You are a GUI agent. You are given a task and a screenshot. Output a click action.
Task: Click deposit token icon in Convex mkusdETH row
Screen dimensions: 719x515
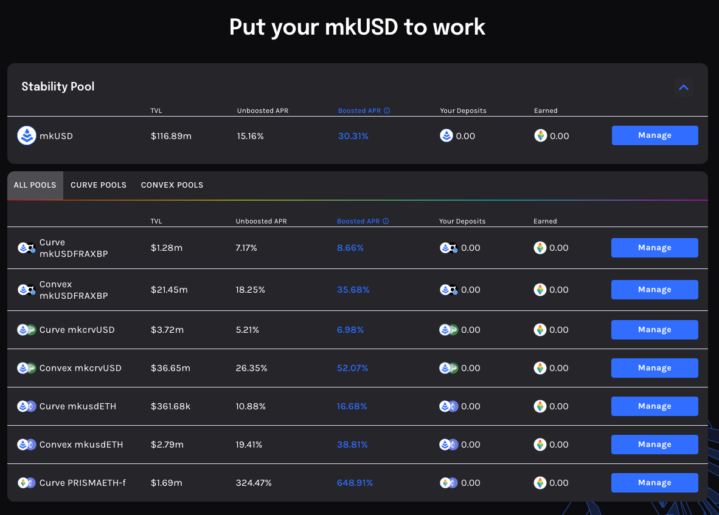point(448,445)
